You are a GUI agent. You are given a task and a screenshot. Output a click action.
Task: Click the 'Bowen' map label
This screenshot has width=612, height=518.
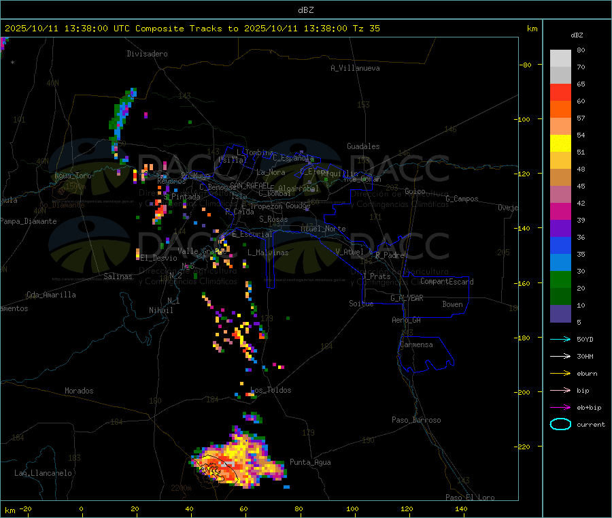[452, 304]
